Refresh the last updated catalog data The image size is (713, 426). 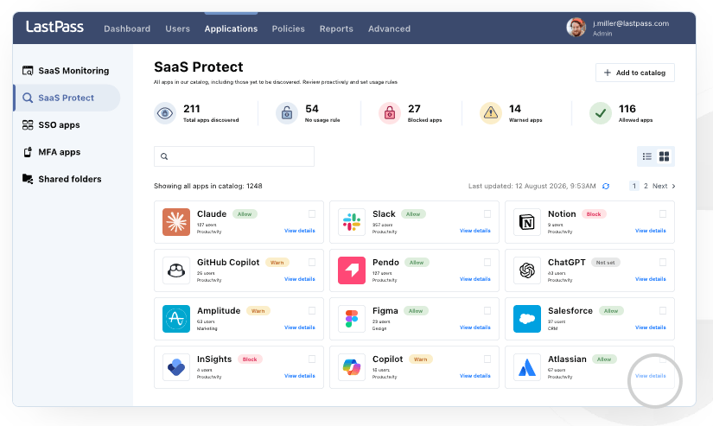click(x=606, y=186)
